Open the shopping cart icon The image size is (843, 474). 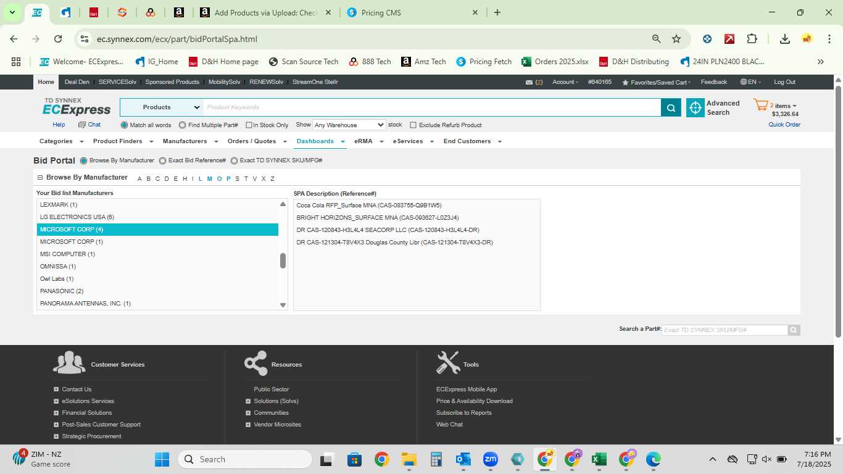[x=760, y=105]
